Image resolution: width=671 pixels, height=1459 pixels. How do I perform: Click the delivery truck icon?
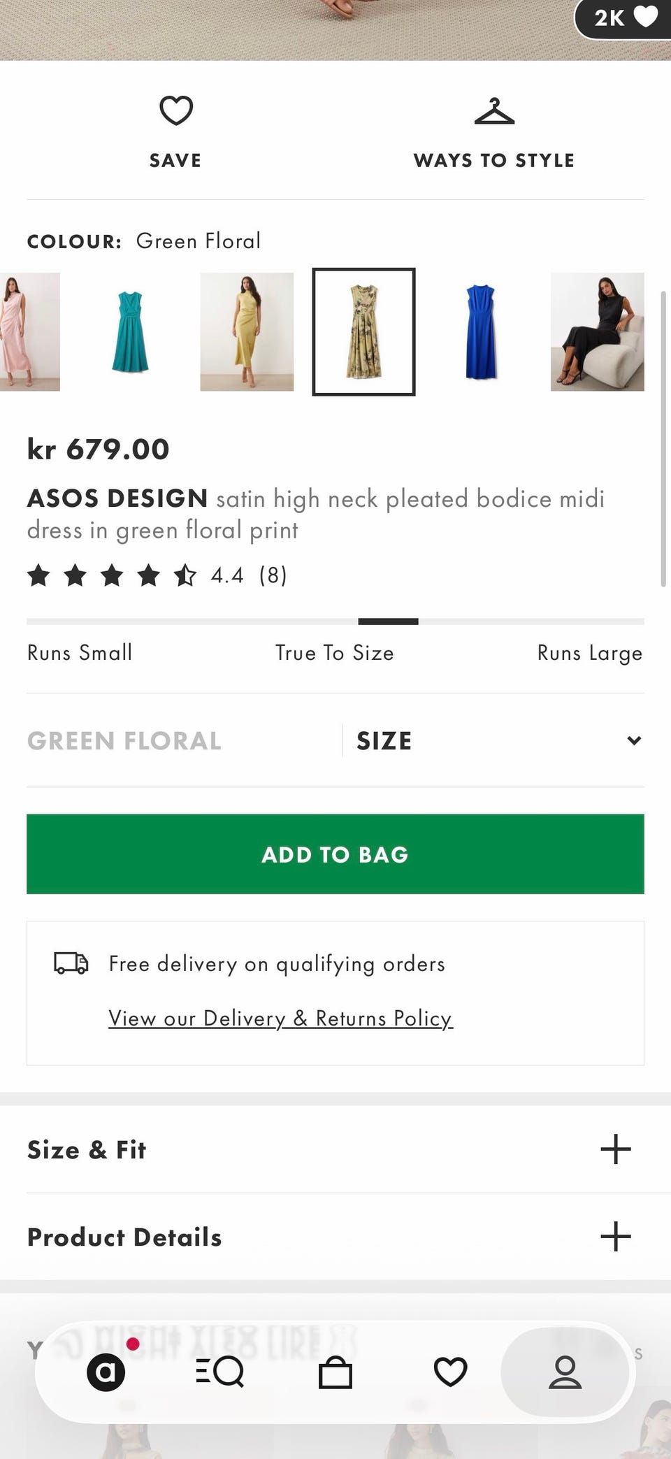[x=71, y=963]
